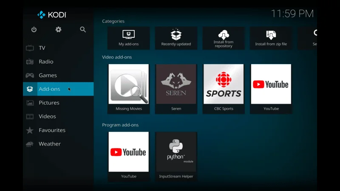Open InputStream Helper program add-on
Screen dimensions: 340x191
(x=176, y=156)
